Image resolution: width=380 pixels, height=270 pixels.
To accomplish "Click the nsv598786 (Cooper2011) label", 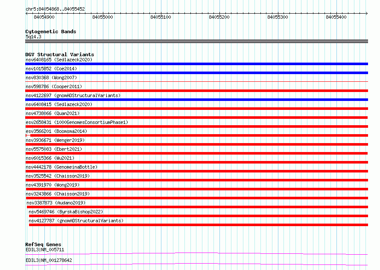I will (x=54, y=86).
